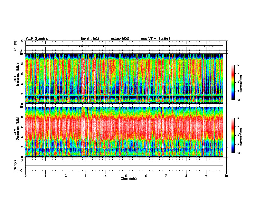The width and height of the screenshot is (255, 197).
Task: Click the "-7" label on ch.2 colorbar
Action: tap(238, 127)
